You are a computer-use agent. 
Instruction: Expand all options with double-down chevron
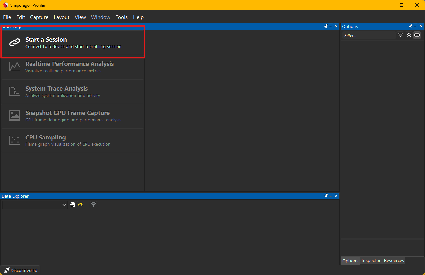coord(401,35)
